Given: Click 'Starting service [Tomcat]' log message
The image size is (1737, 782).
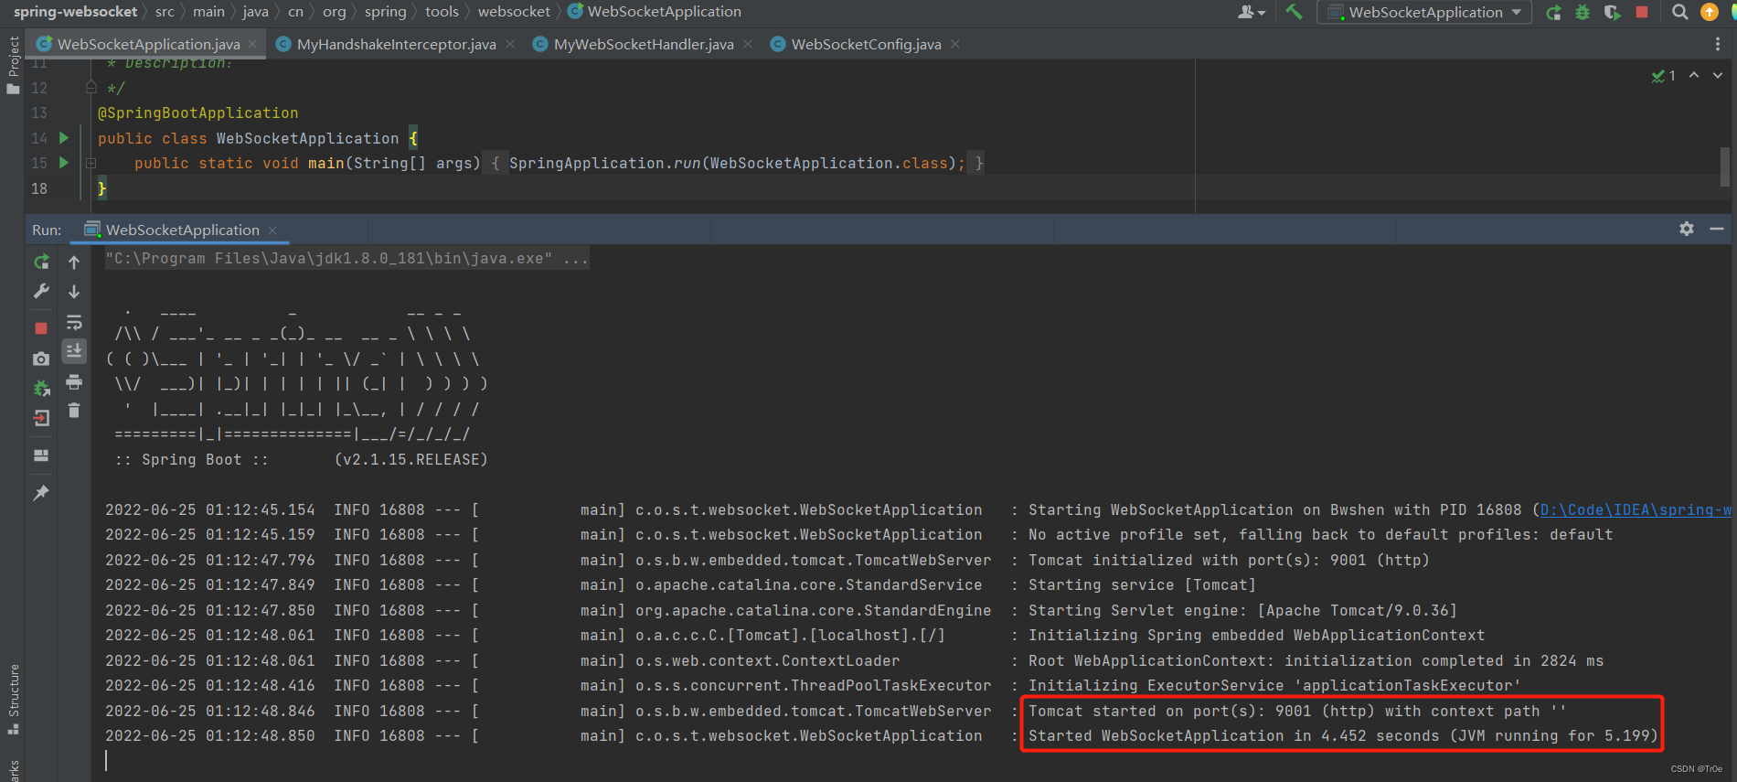Looking at the screenshot, I should coord(1142,585).
